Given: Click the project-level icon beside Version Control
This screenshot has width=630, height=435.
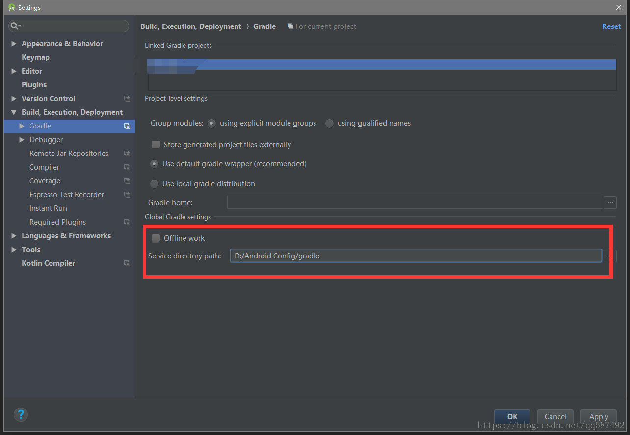Looking at the screenshot, I should (x=127, y=99).
